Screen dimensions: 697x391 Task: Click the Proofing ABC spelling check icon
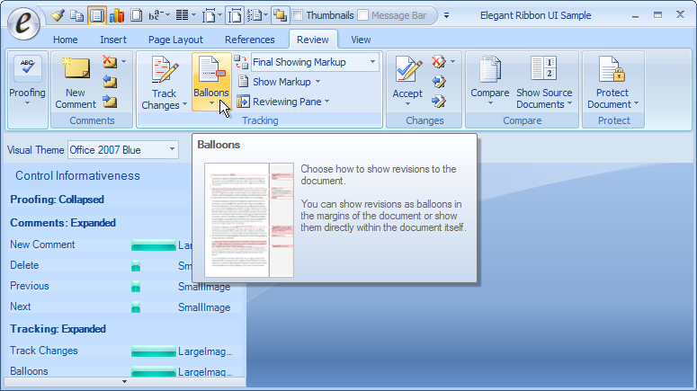click(x=28, y=67)
